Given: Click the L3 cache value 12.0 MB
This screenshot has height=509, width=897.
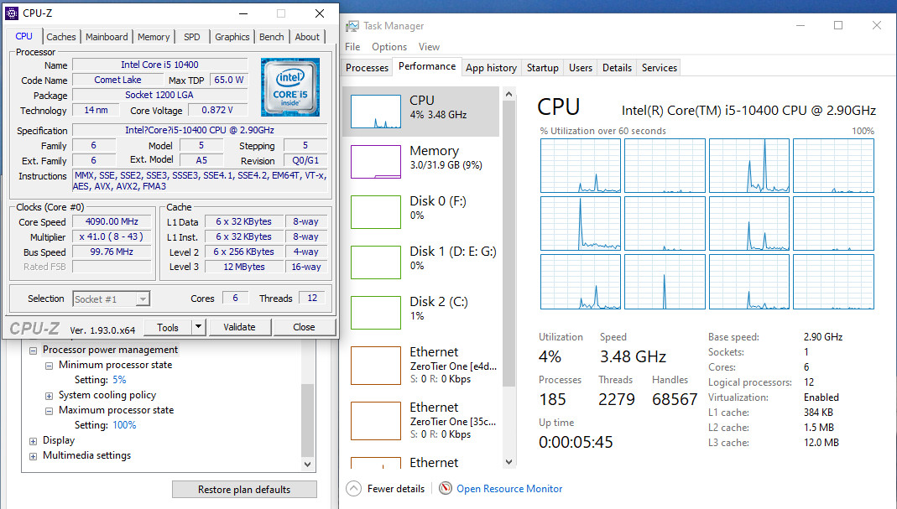Looking at the screenshot, I should click(x=821, y=443).
